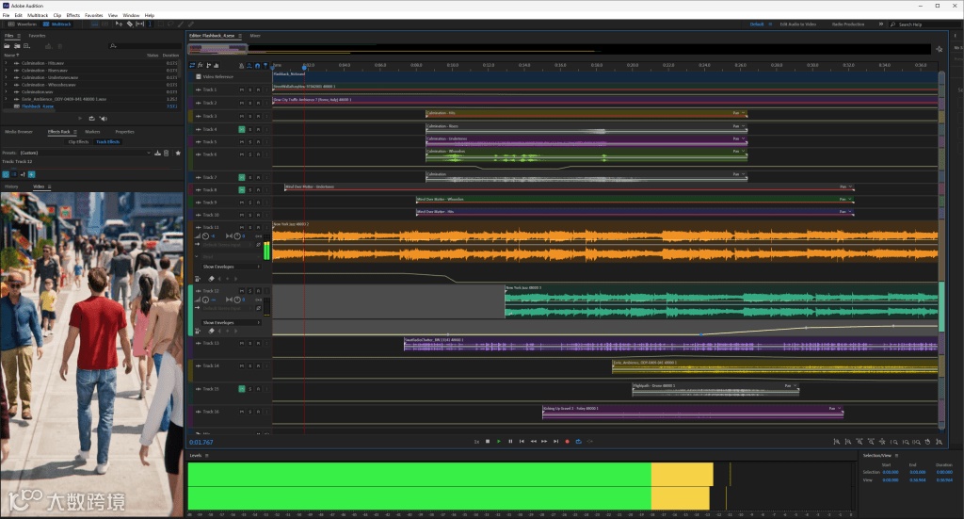The width and height of the screenshot is (964, 519).
Task: Toggle solo on Track 1
Action: [250, 89]
